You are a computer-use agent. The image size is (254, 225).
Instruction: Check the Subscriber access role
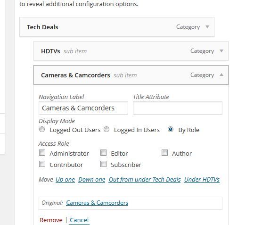tap(103, 164)
